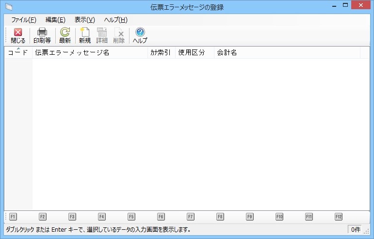Viewport: 374px width, 239px height.
Task: Sort by 伝票エラーメッセージ名 column header
Action: (x=90, y=53)
